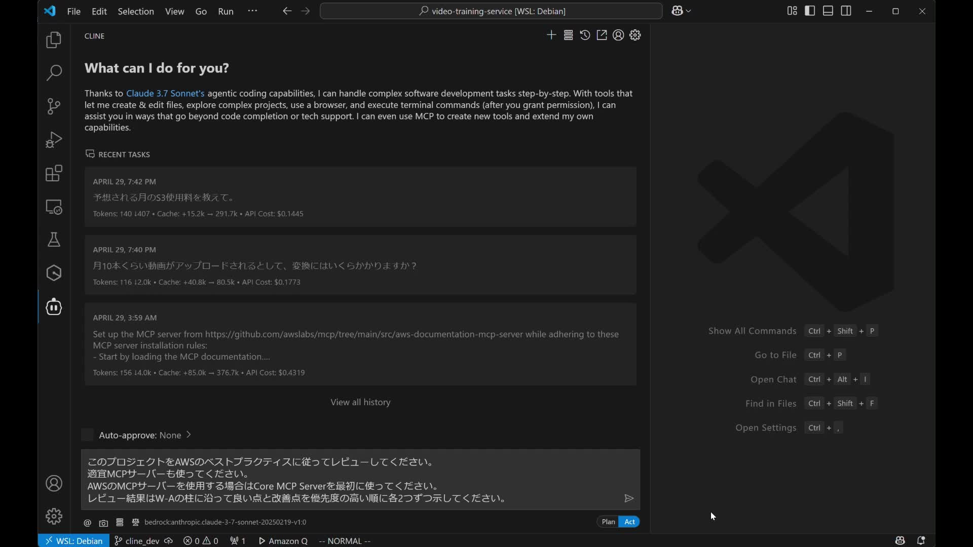
Task: Open the Explorer view in activity bar
Action: (x=54, y=40)
